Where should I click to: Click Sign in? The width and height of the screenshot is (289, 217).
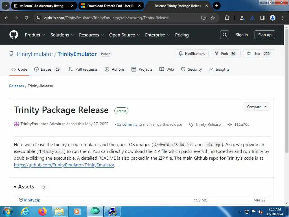click(242, 35)
